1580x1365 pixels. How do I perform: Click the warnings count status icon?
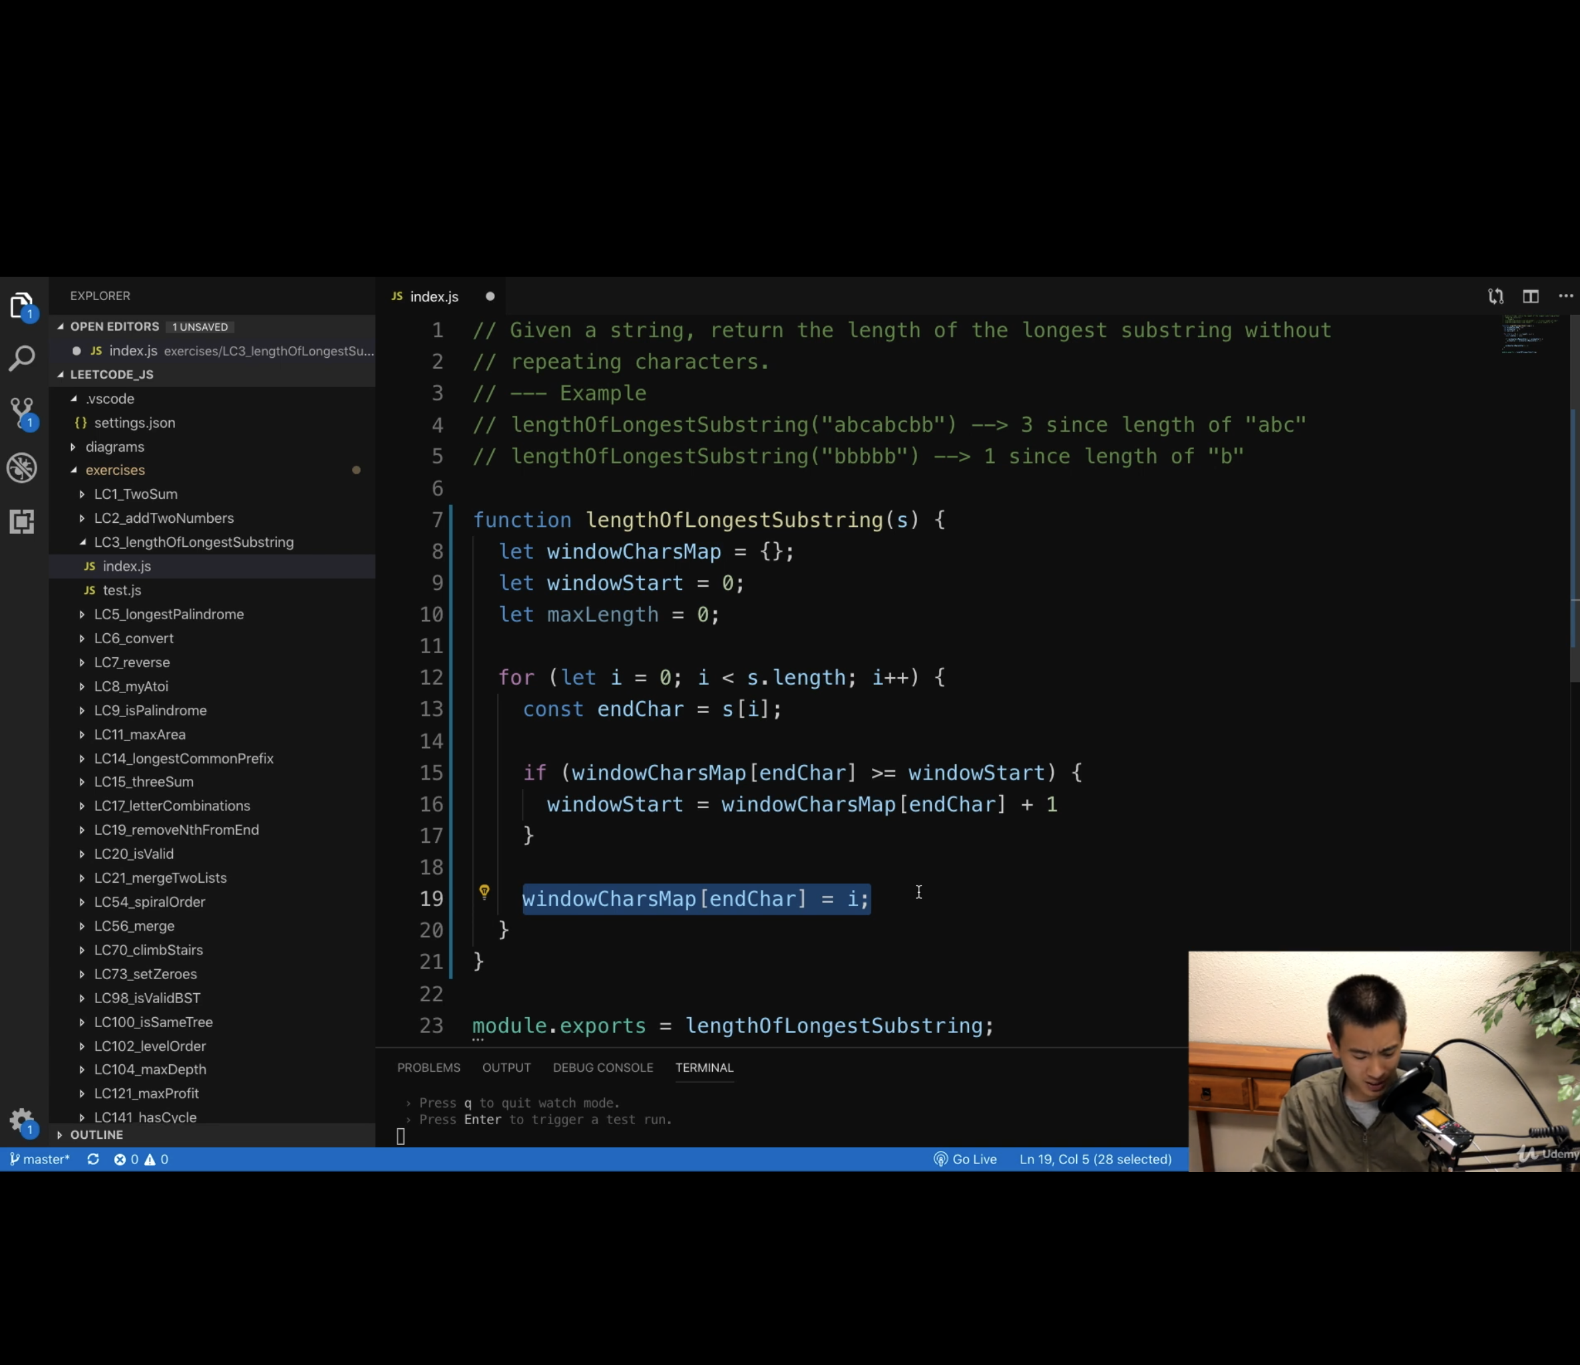[156, 1159]
